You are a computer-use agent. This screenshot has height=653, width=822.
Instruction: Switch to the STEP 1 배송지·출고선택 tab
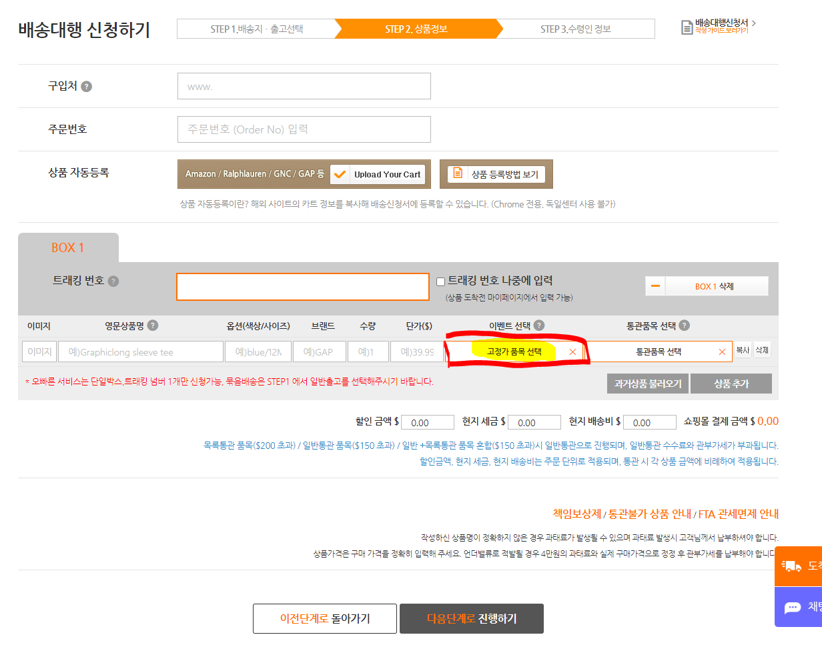(x=256, y=29)
